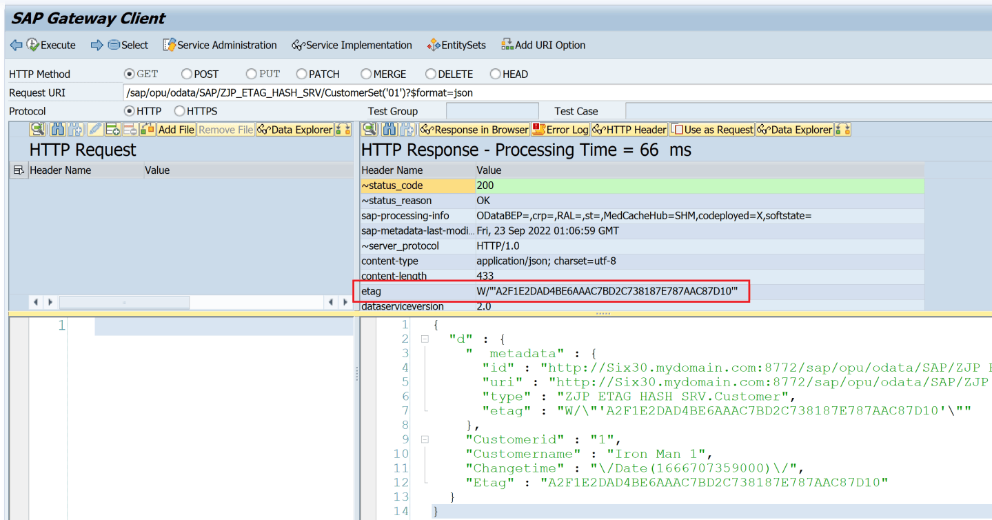Open Service Implementation
The image size is (992, 520).
coord(352,45)
